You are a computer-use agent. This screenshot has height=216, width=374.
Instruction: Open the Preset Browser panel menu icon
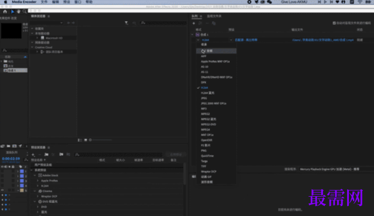pyautogui.click(x=49, y=148)
